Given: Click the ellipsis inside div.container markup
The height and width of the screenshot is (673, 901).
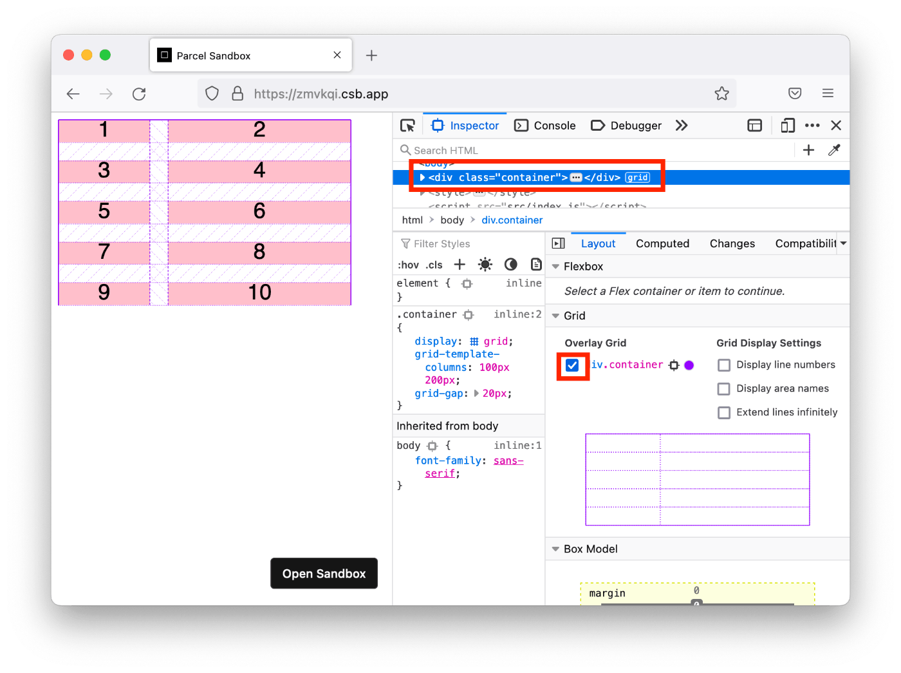Looking at the screenshot, I should pos(576,178).
